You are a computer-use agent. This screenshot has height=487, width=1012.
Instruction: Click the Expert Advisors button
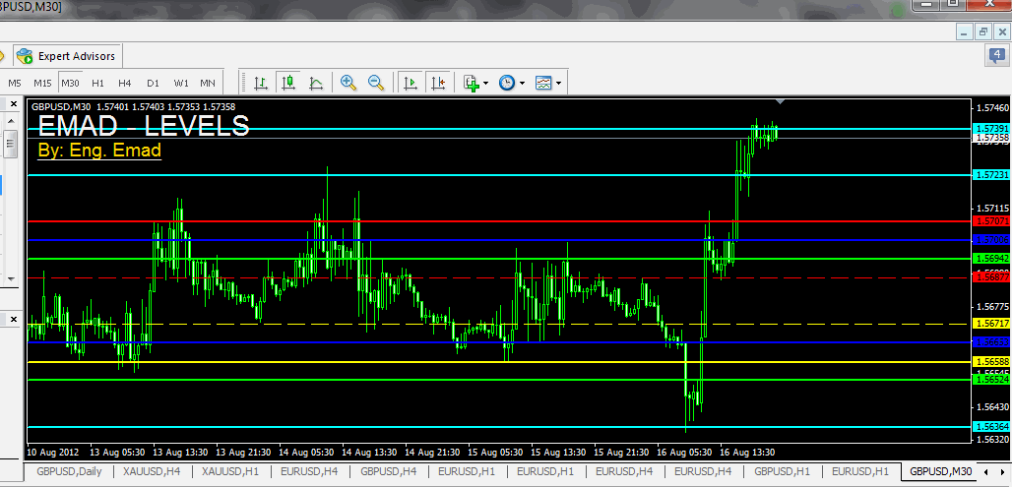pos(68,56)
